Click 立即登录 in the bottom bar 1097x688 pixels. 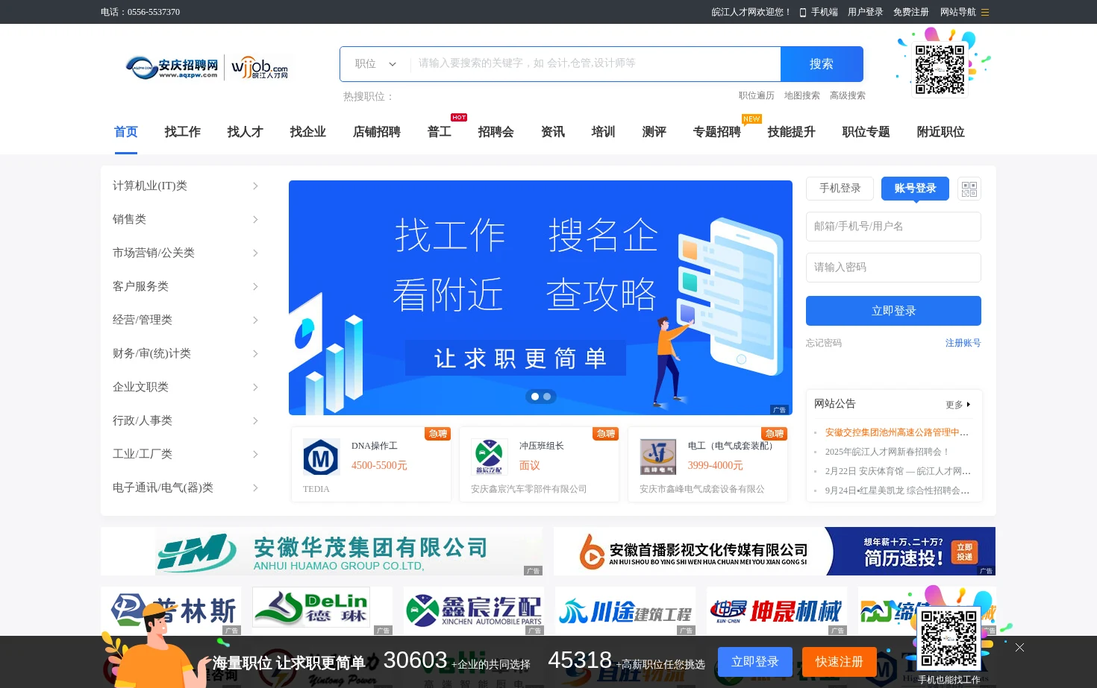755,662
